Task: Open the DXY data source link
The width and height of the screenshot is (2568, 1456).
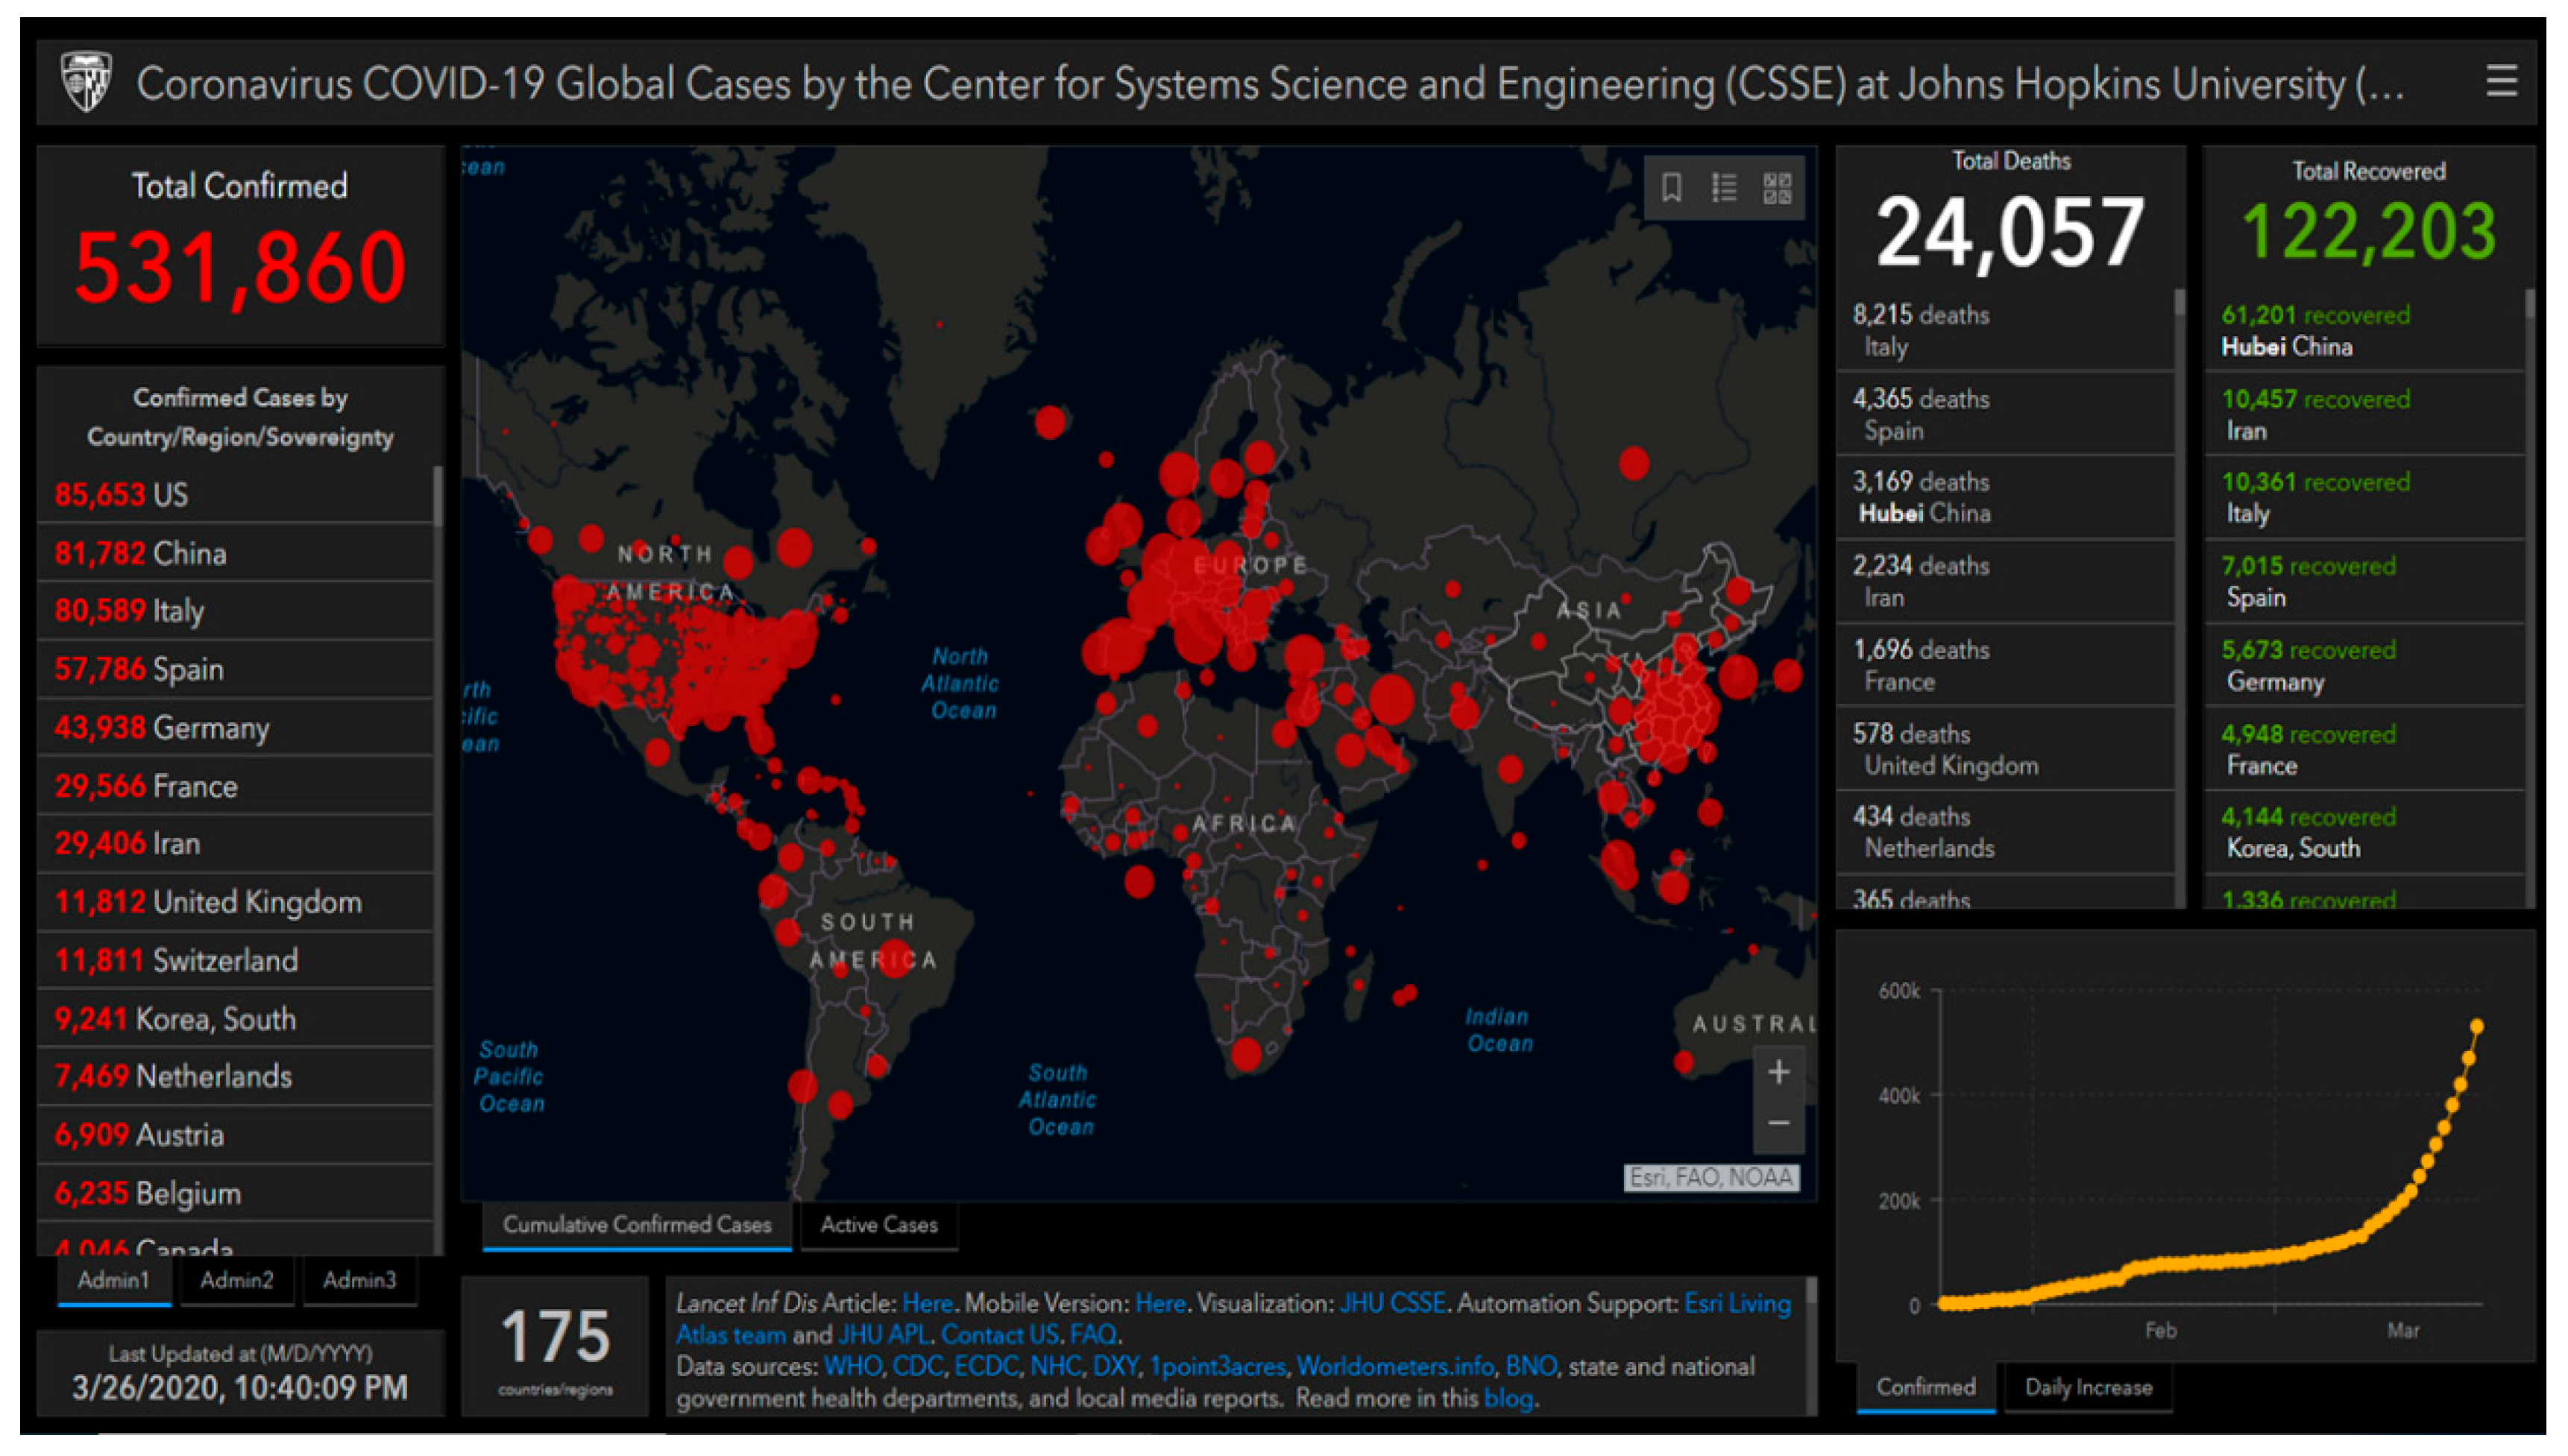Action: 1115,1367
